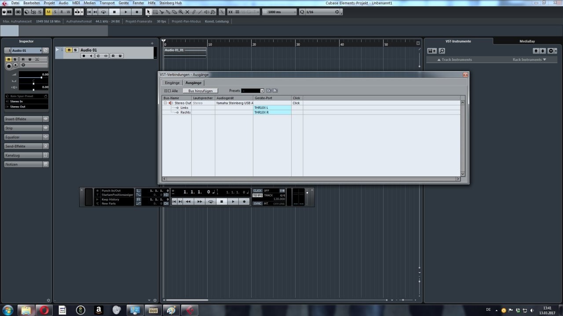Expand Equalizer section in Inspector
The width and height of the screenshot is (563, 316).
(x=26, y=137)
